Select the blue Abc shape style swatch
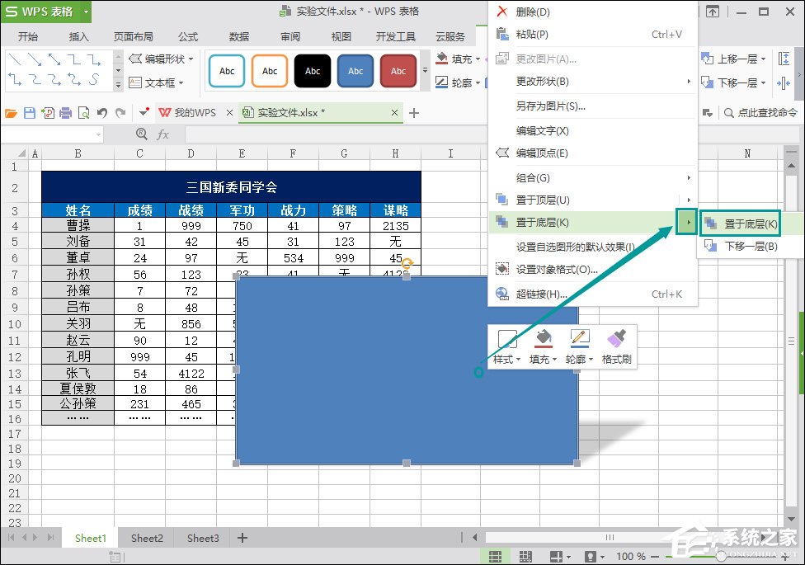Viewport: 805px width, 565px height. pyautogui.click(x=355, y=71)
